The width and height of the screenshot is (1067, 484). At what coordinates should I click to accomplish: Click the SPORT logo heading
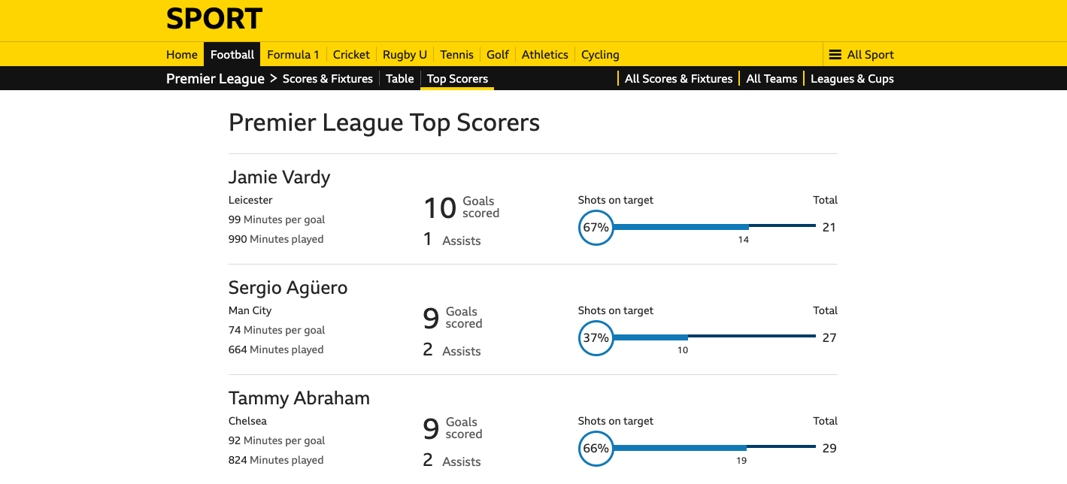pyautogui.click(x=214, y=19)
